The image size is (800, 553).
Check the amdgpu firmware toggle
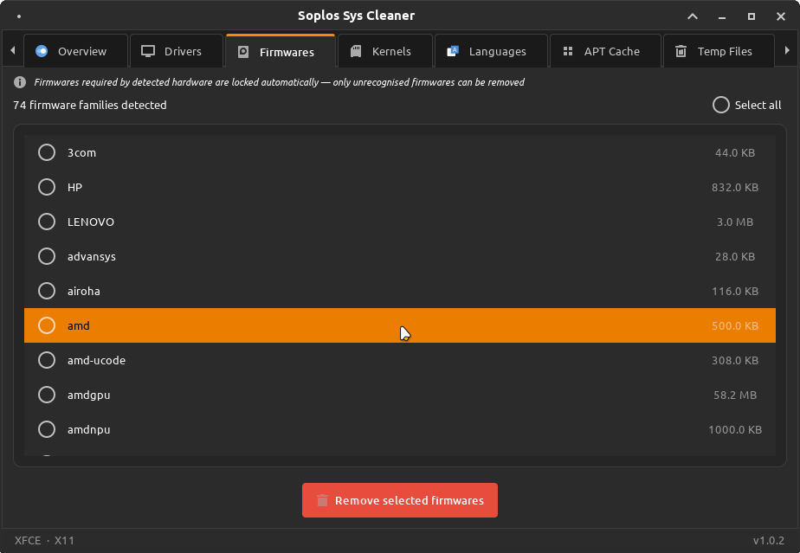click(x=47, y=395)
